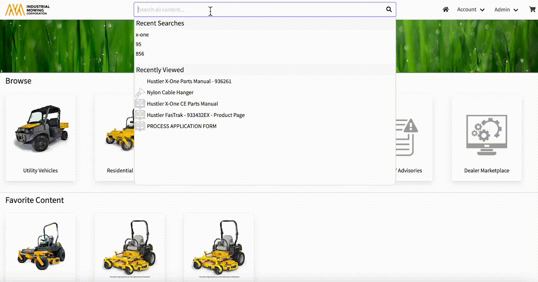Screen dimensions: 538x282
Task: Click the book icon beside PROCESS APPLICATION FORM
Action: point(140,126)
